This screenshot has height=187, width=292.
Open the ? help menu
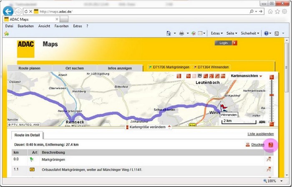[x=87, y=26]
